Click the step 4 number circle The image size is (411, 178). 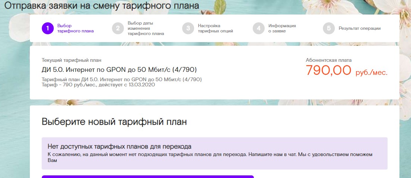pos(259,28)
